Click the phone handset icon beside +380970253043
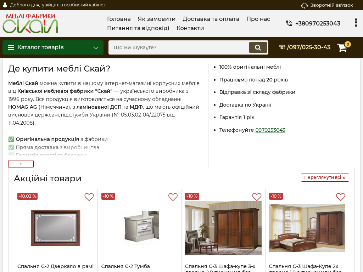This screenshot has width=363, height=272. click(x=289, y=23)
